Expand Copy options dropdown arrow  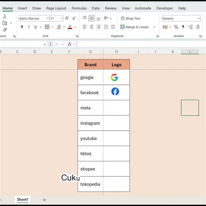(11, 23)
